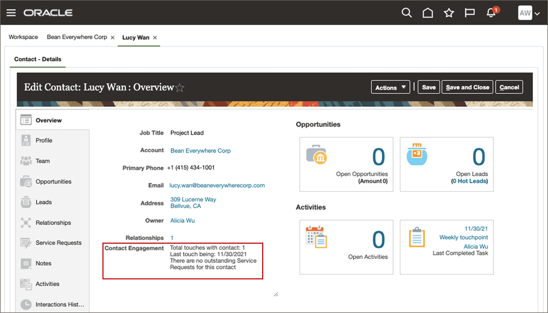The image size is (548, 313).
Task: Click the Open Leads count 0
Action: coord(479,157)
